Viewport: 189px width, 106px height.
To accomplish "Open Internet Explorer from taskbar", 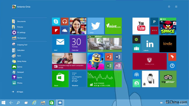I will [35, 103].
